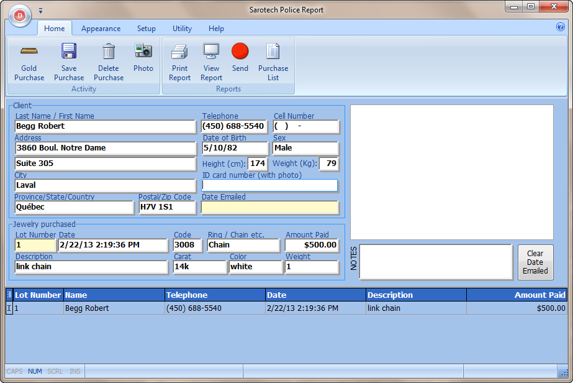Open the Help tab

tap(216, 29)
